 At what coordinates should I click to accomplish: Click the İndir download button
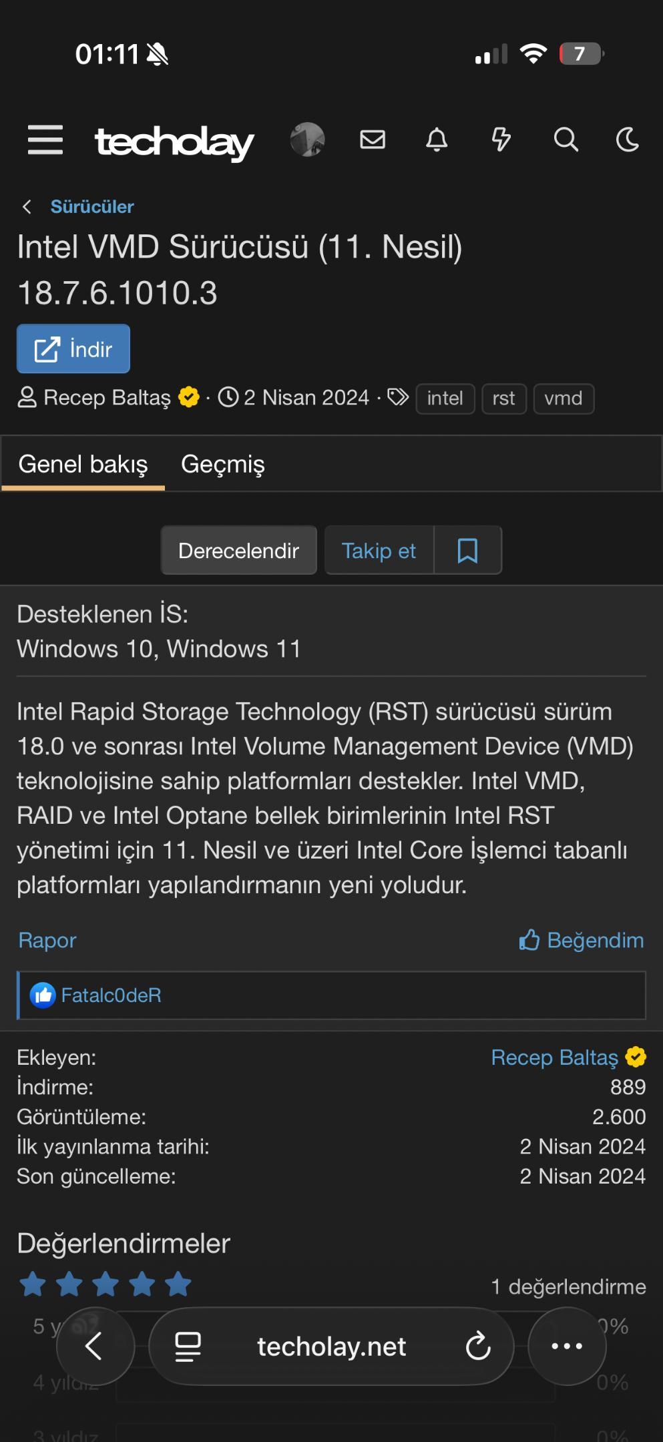point(73,348)
